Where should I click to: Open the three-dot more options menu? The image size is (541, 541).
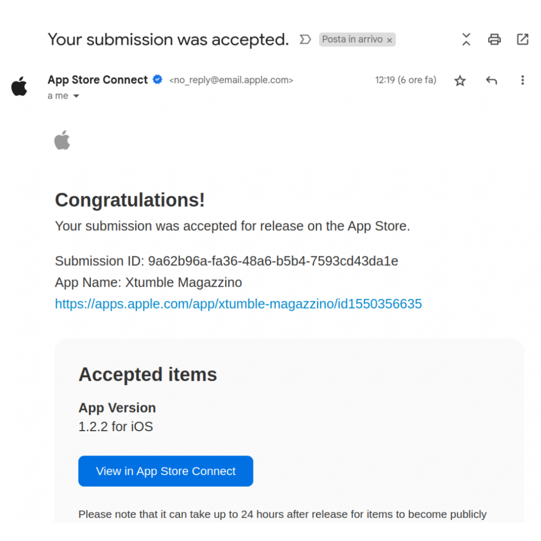click(x=522, y=81)
